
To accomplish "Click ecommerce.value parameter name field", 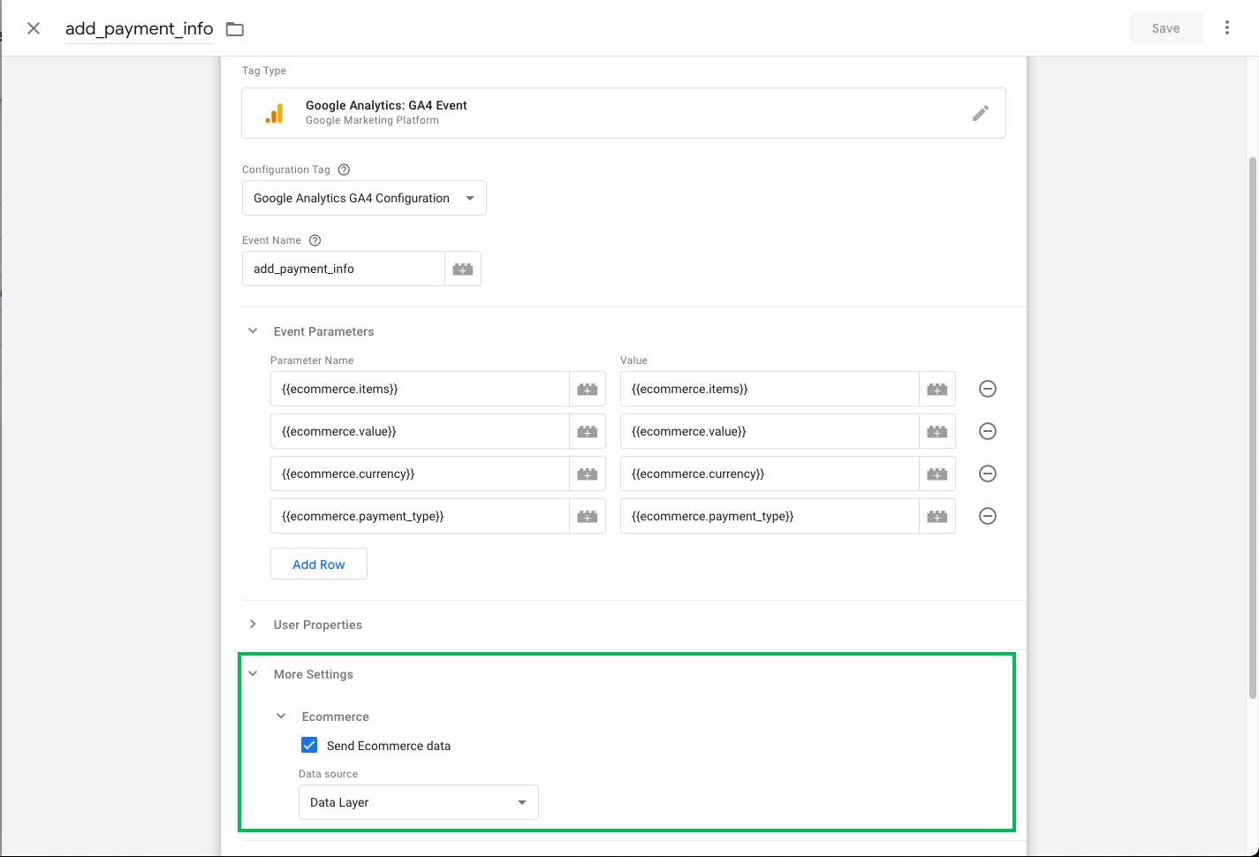I will click(x=420, y=431).
